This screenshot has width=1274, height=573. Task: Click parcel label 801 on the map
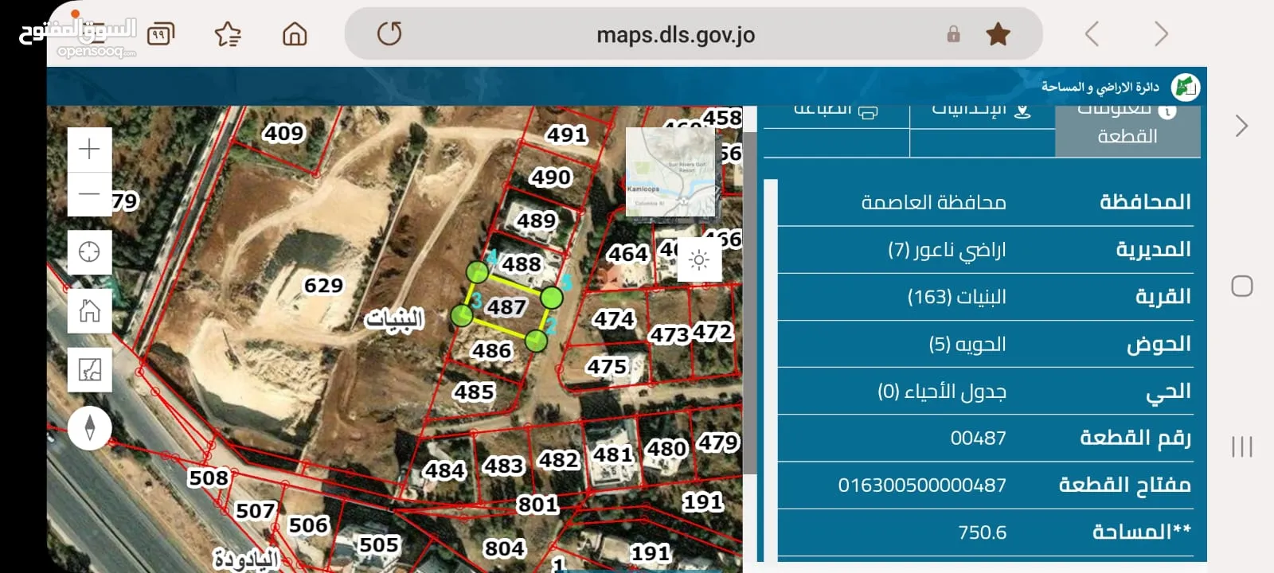[538, 504]
